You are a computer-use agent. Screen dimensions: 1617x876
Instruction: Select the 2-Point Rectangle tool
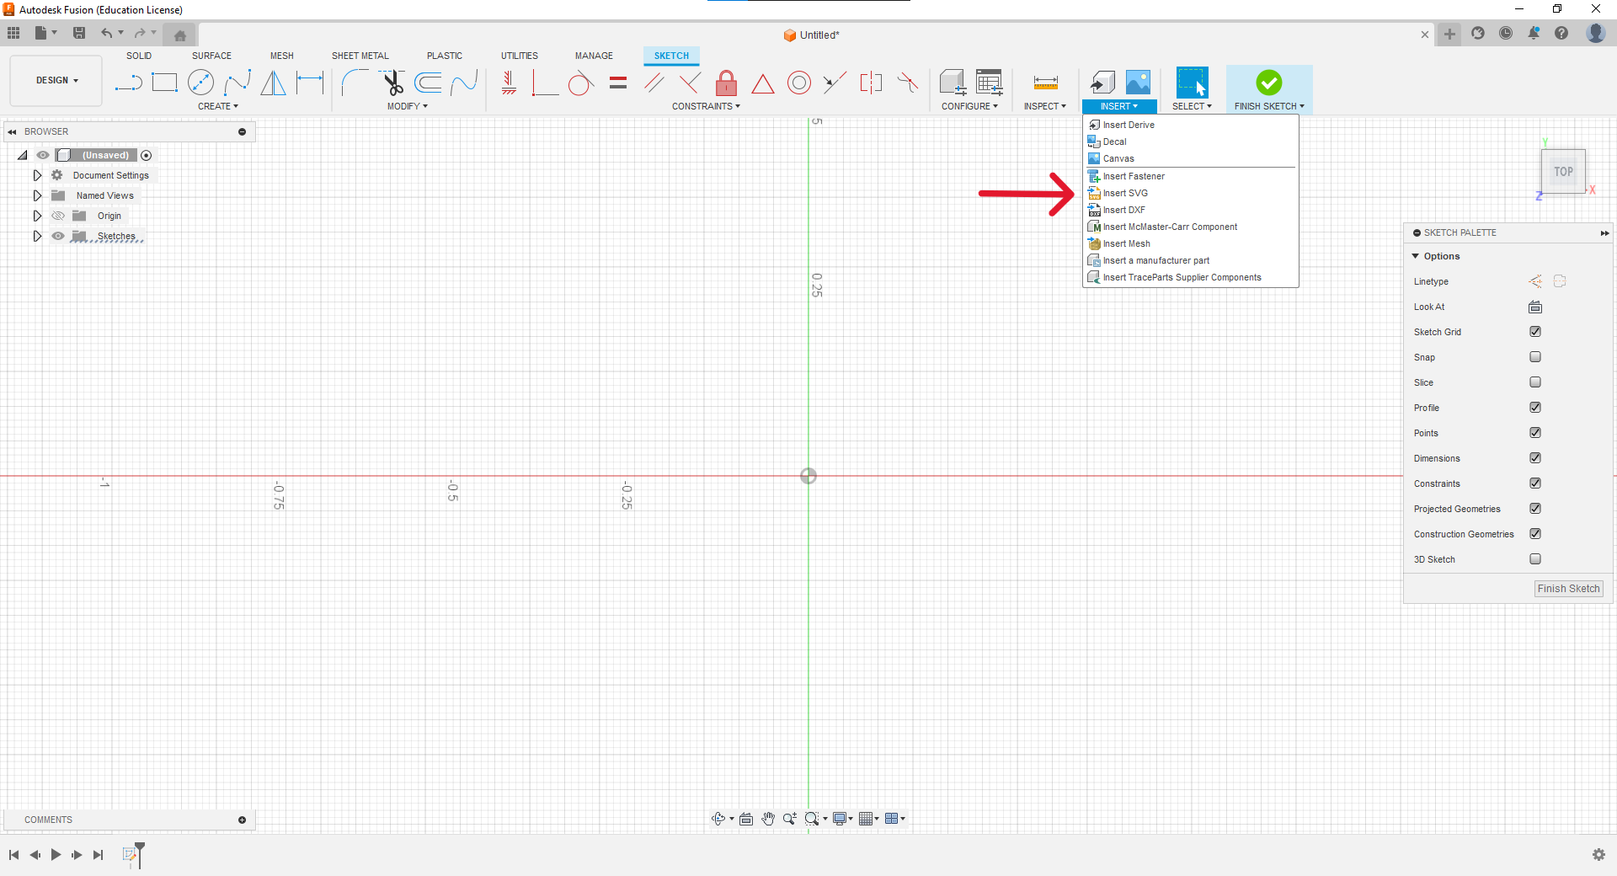tap(164, 83)
